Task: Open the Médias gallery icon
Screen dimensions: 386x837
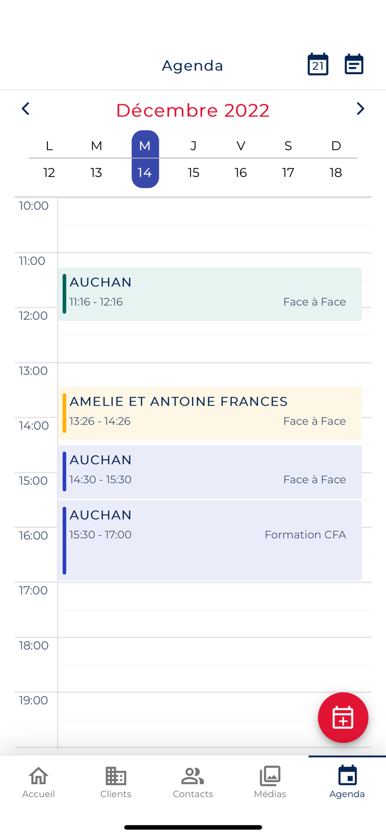Action: click(x=270, y=776)
